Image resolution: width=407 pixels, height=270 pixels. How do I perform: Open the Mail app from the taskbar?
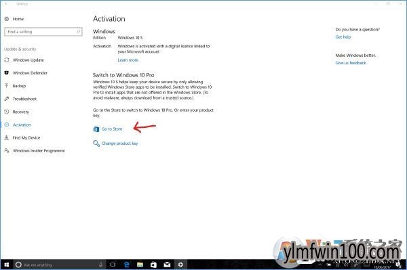coord(167,265)
